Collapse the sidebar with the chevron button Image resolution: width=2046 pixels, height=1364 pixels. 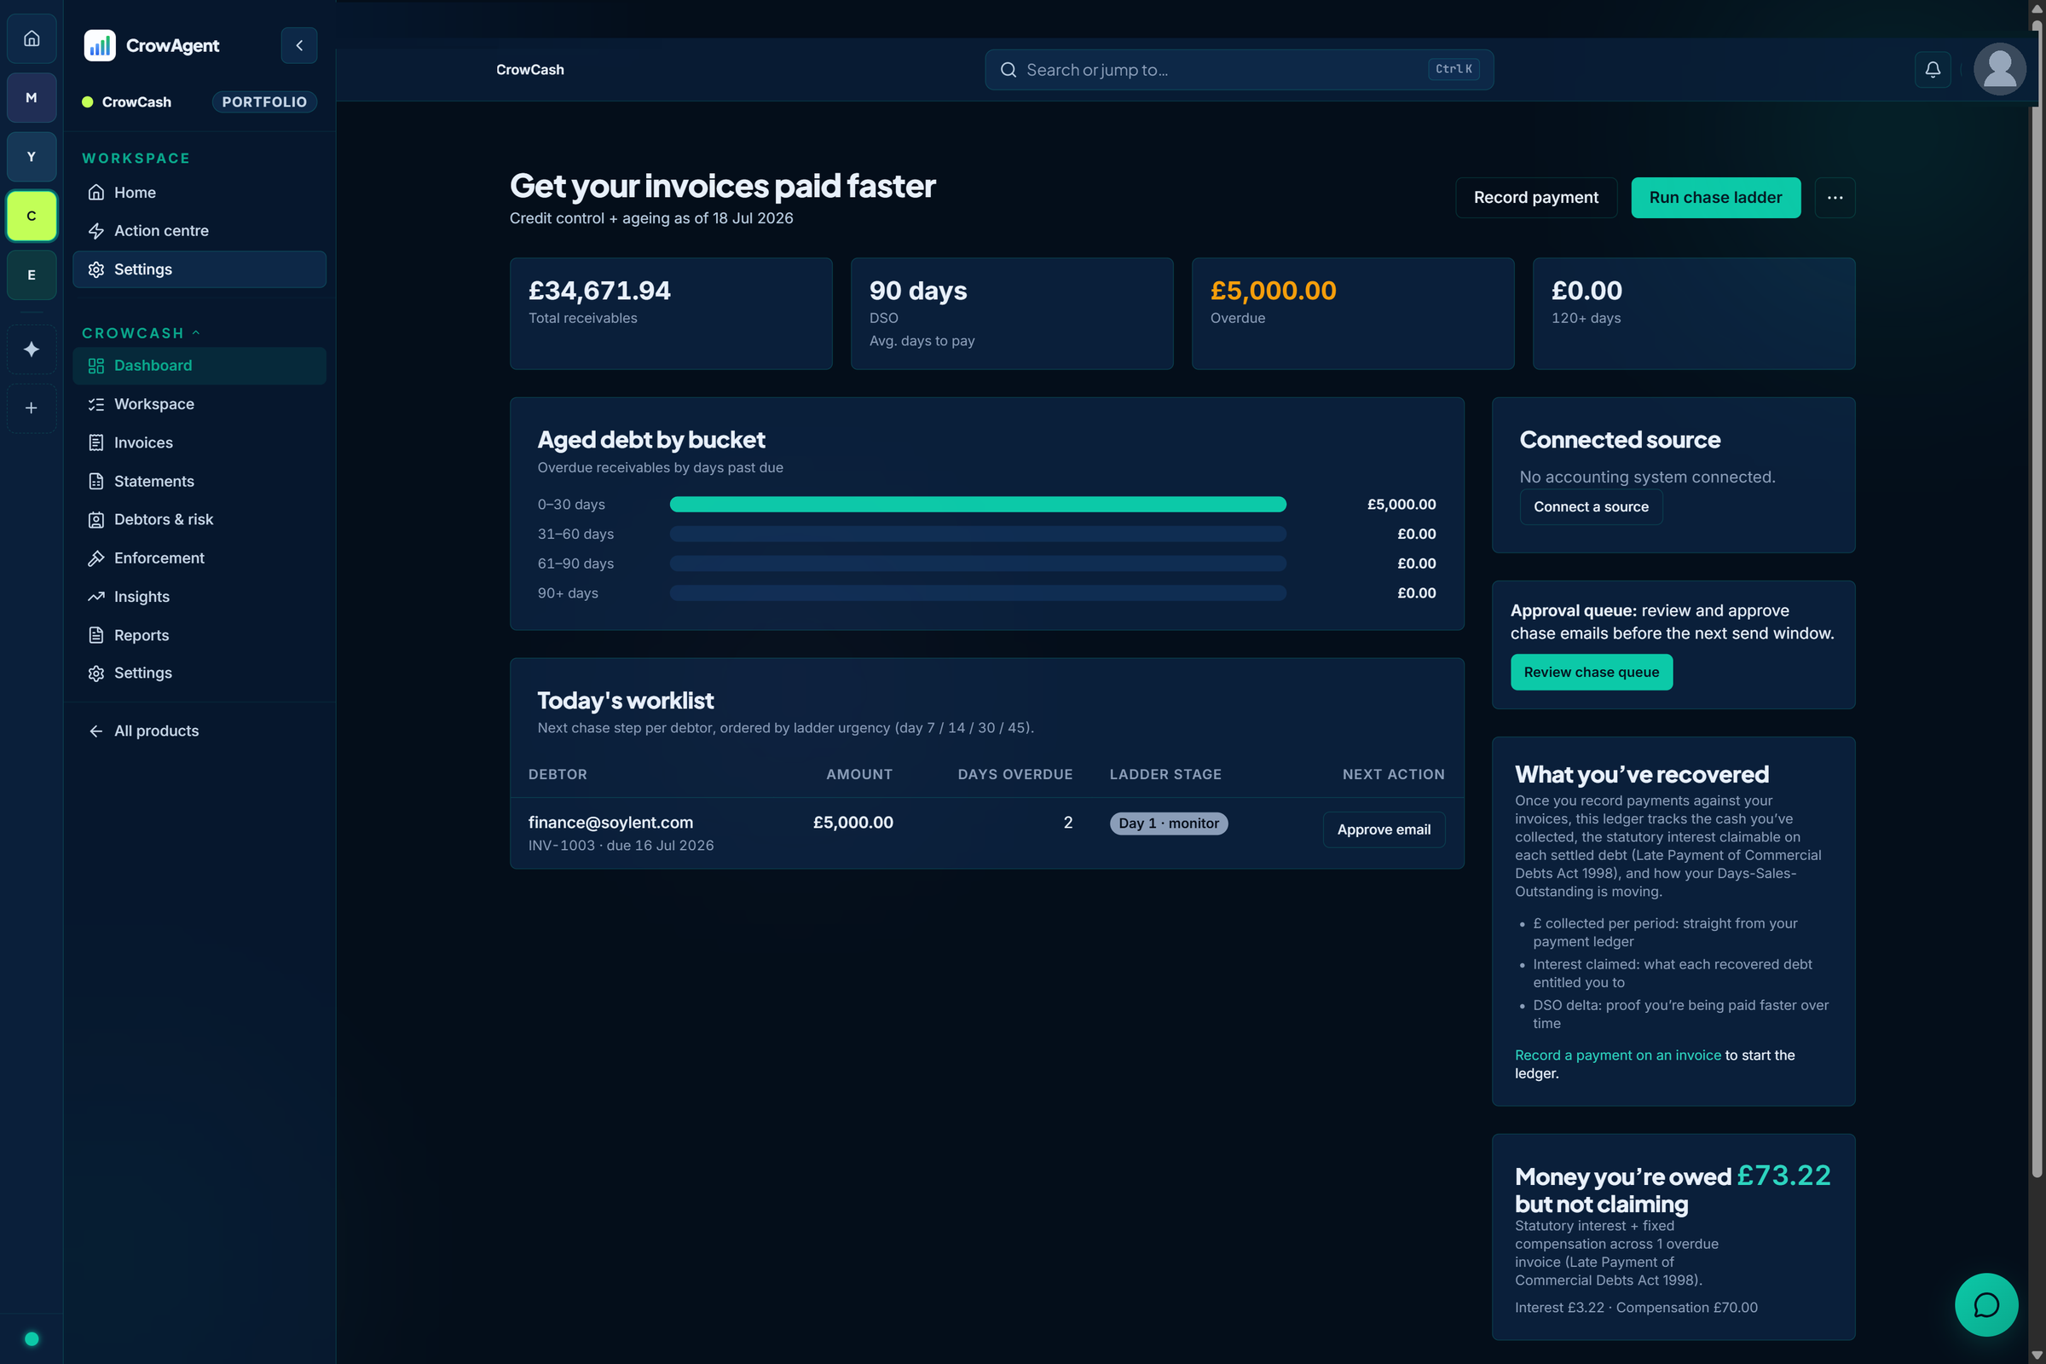[x=299, y=45]
